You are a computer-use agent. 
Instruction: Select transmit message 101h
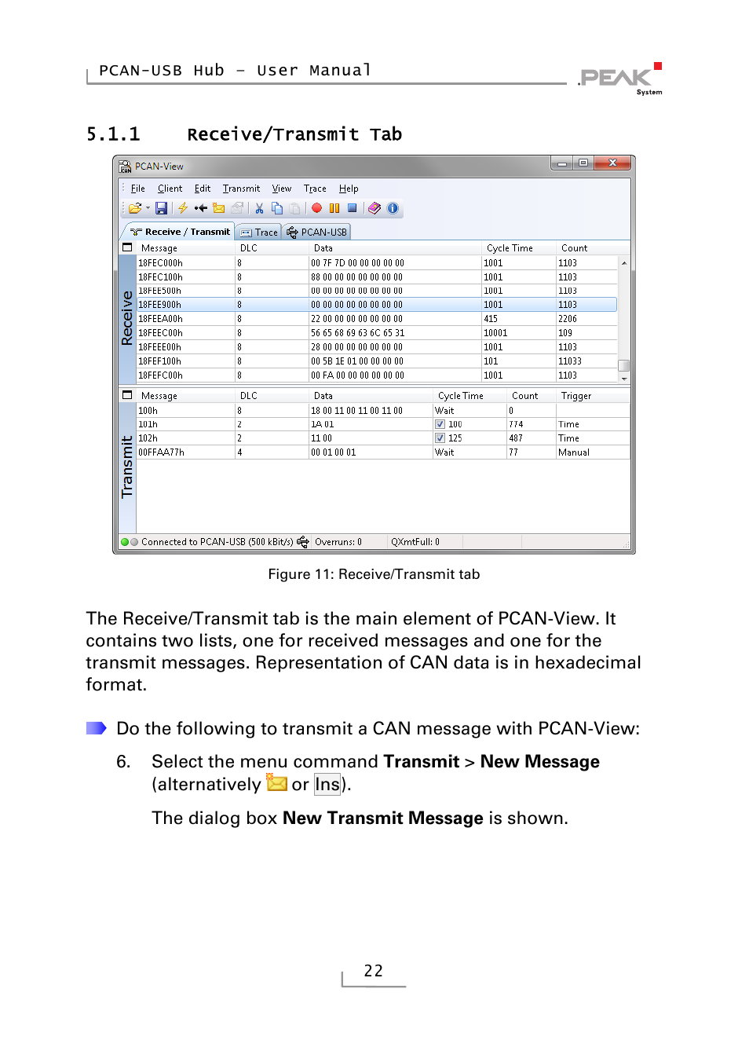coord(383,424)
